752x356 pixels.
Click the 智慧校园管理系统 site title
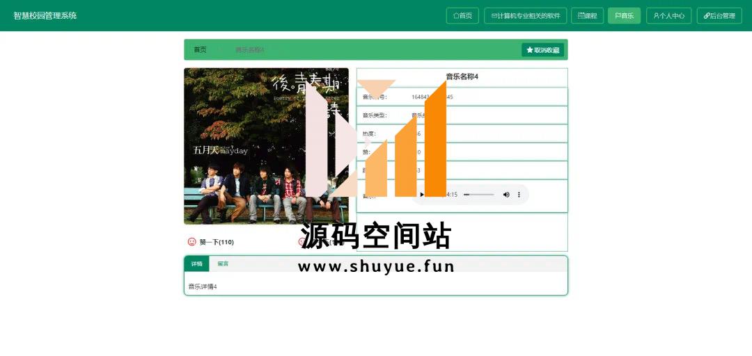[x=45, y=16]
